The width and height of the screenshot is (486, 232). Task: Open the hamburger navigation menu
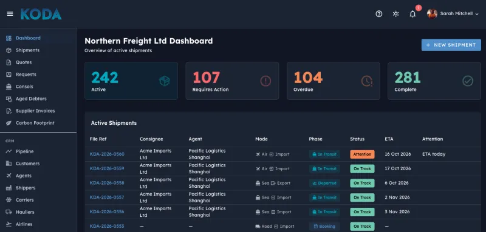(10, 14)
